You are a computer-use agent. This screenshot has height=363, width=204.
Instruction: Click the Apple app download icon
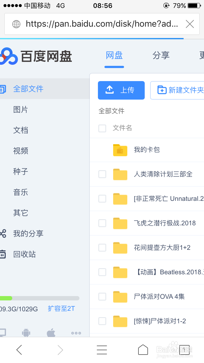(51, 333)
